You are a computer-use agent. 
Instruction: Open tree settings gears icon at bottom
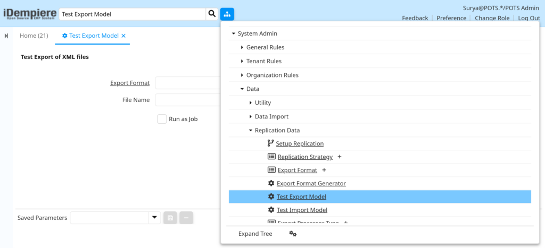293,234
